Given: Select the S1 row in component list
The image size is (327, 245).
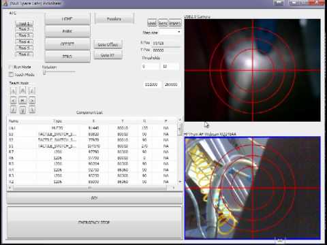Looking at the screenshot, I should (x=92, y=146).
